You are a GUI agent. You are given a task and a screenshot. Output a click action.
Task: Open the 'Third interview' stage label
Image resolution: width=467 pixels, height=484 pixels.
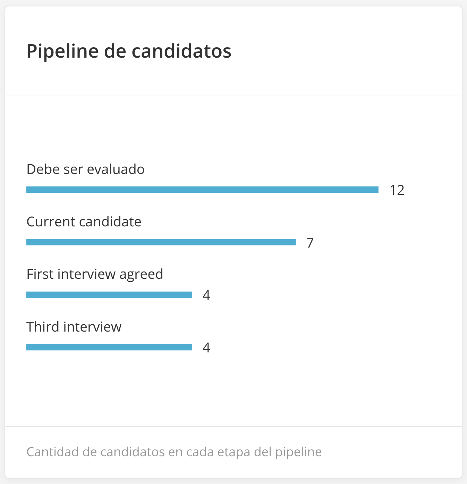point(74,327)
